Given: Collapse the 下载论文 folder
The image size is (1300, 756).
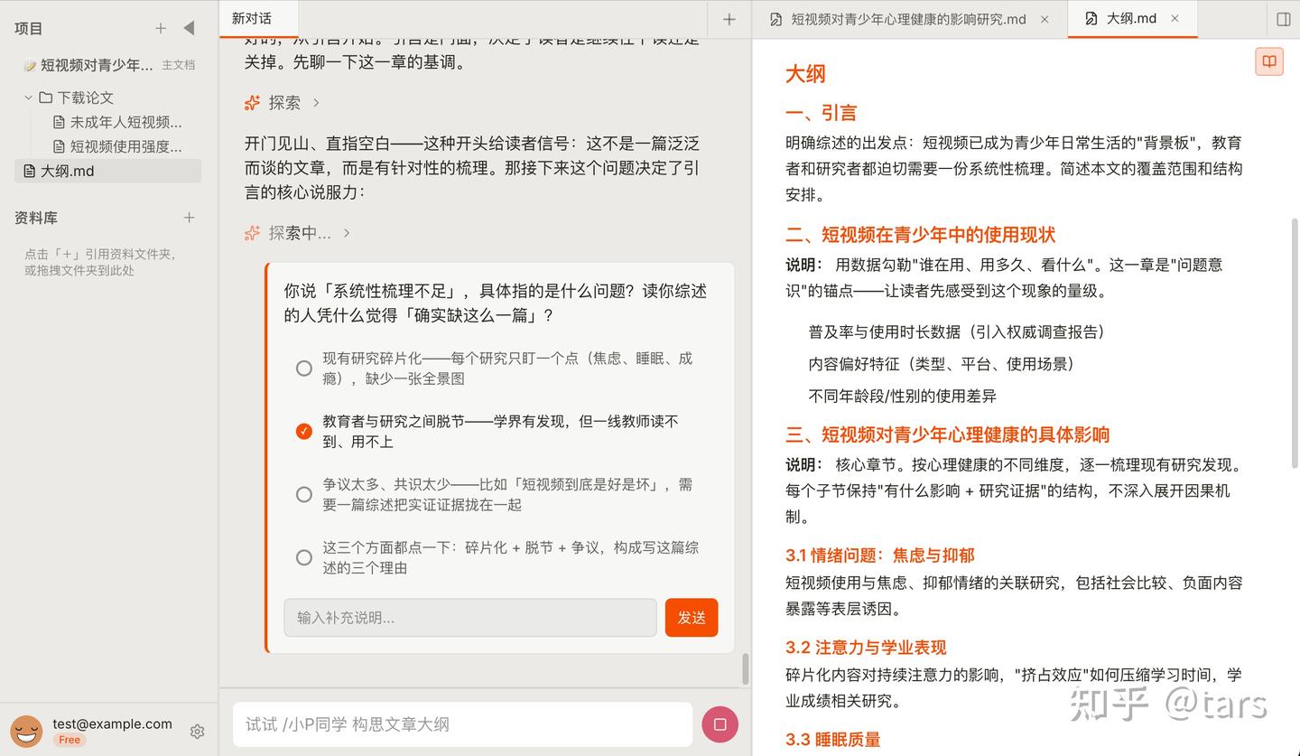Looking at the screenshot, I should click(29, 97).
